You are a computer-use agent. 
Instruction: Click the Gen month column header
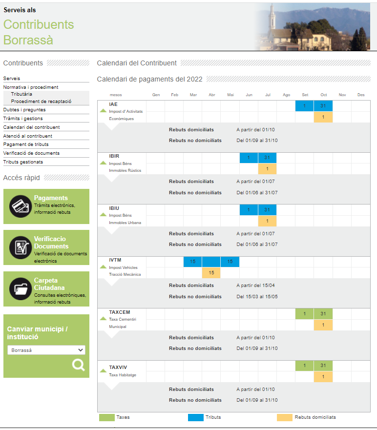[x=156, y=95]
